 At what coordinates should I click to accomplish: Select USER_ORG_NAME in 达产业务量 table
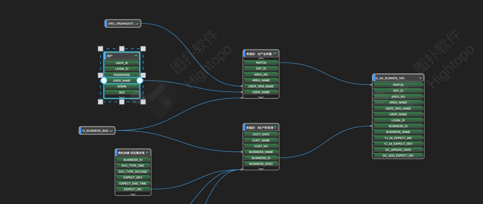(x=261, y=86)
